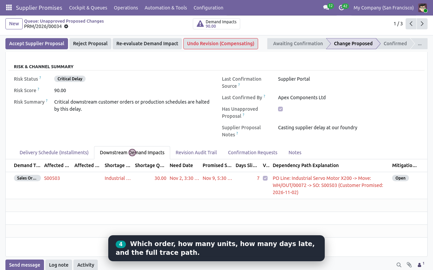Show help tooltip for Supplier Proposal Notes
The height and width of the screenshot is (270, 433).
coord(237,133)
